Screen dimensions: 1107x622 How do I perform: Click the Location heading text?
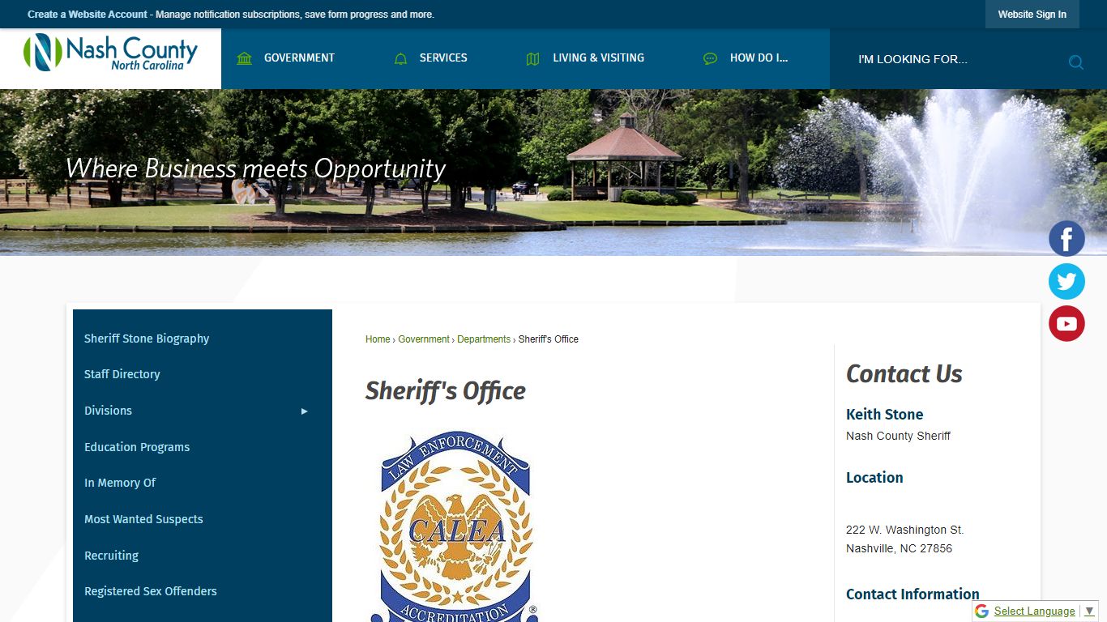(874, 478)
